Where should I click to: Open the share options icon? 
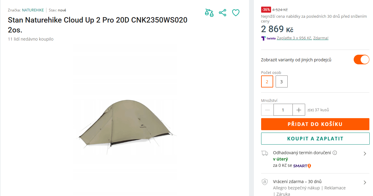coord(222,13)
